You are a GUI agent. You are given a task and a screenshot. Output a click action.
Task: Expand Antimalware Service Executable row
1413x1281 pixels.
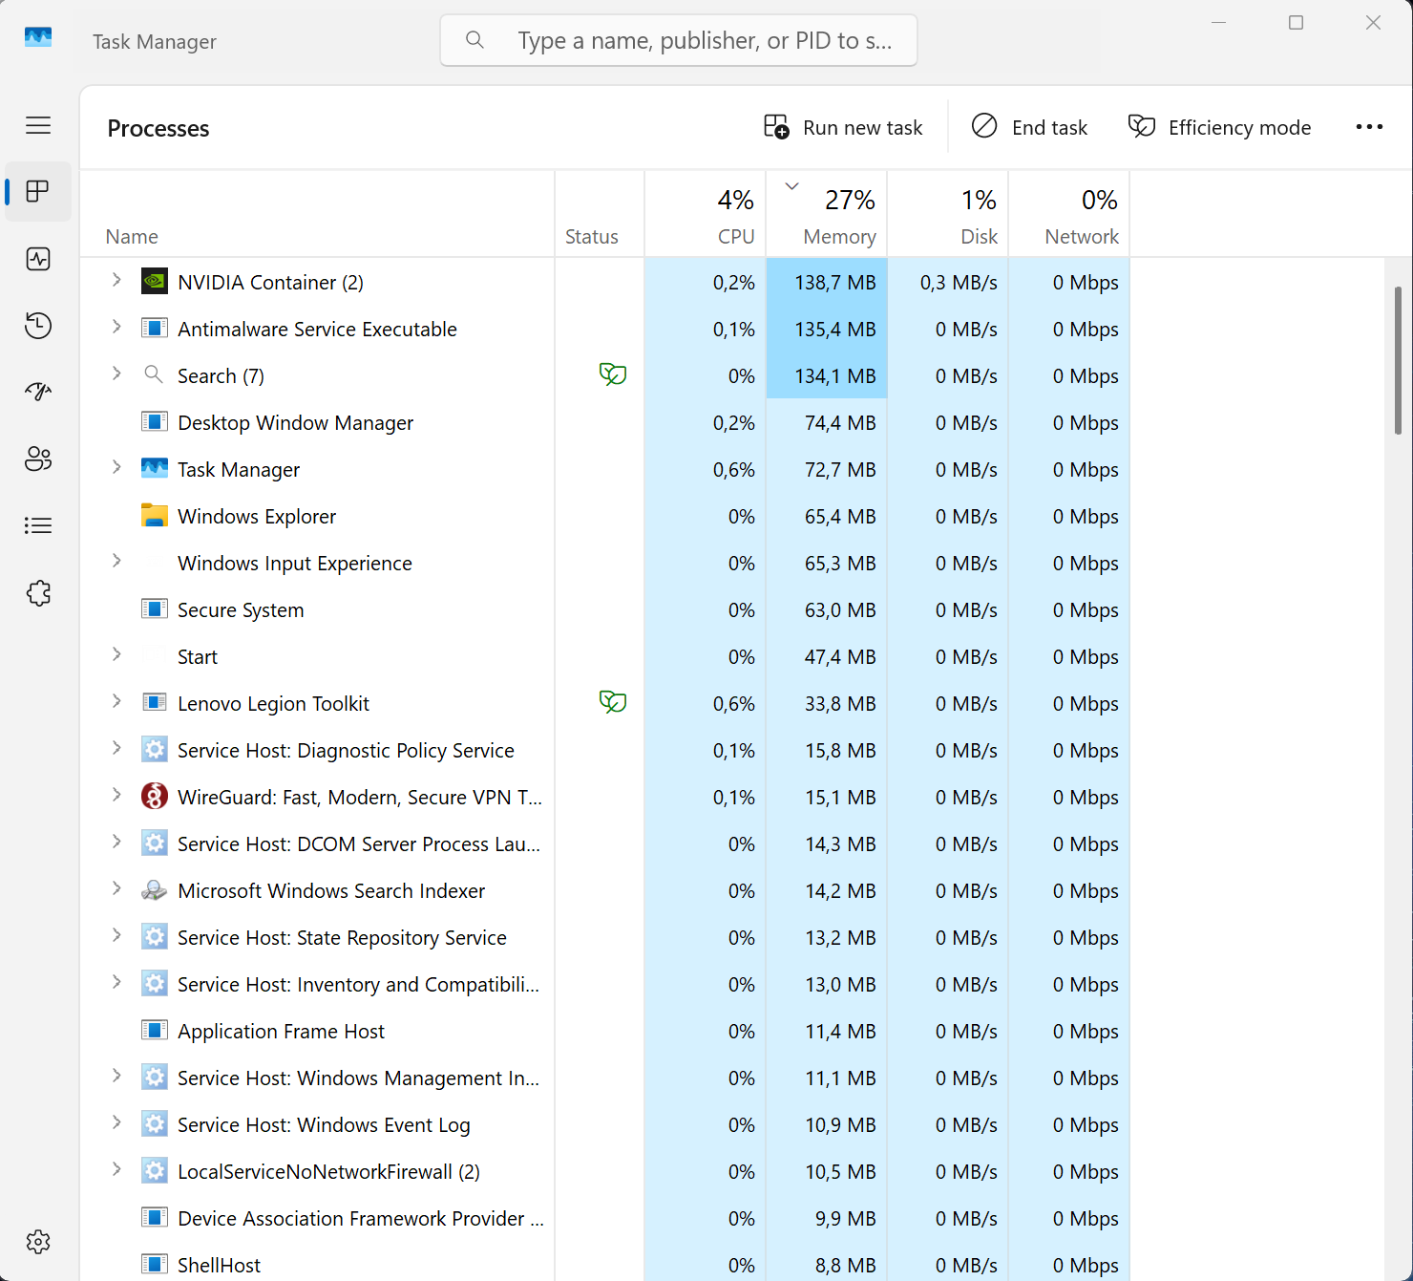coord(116,327)
